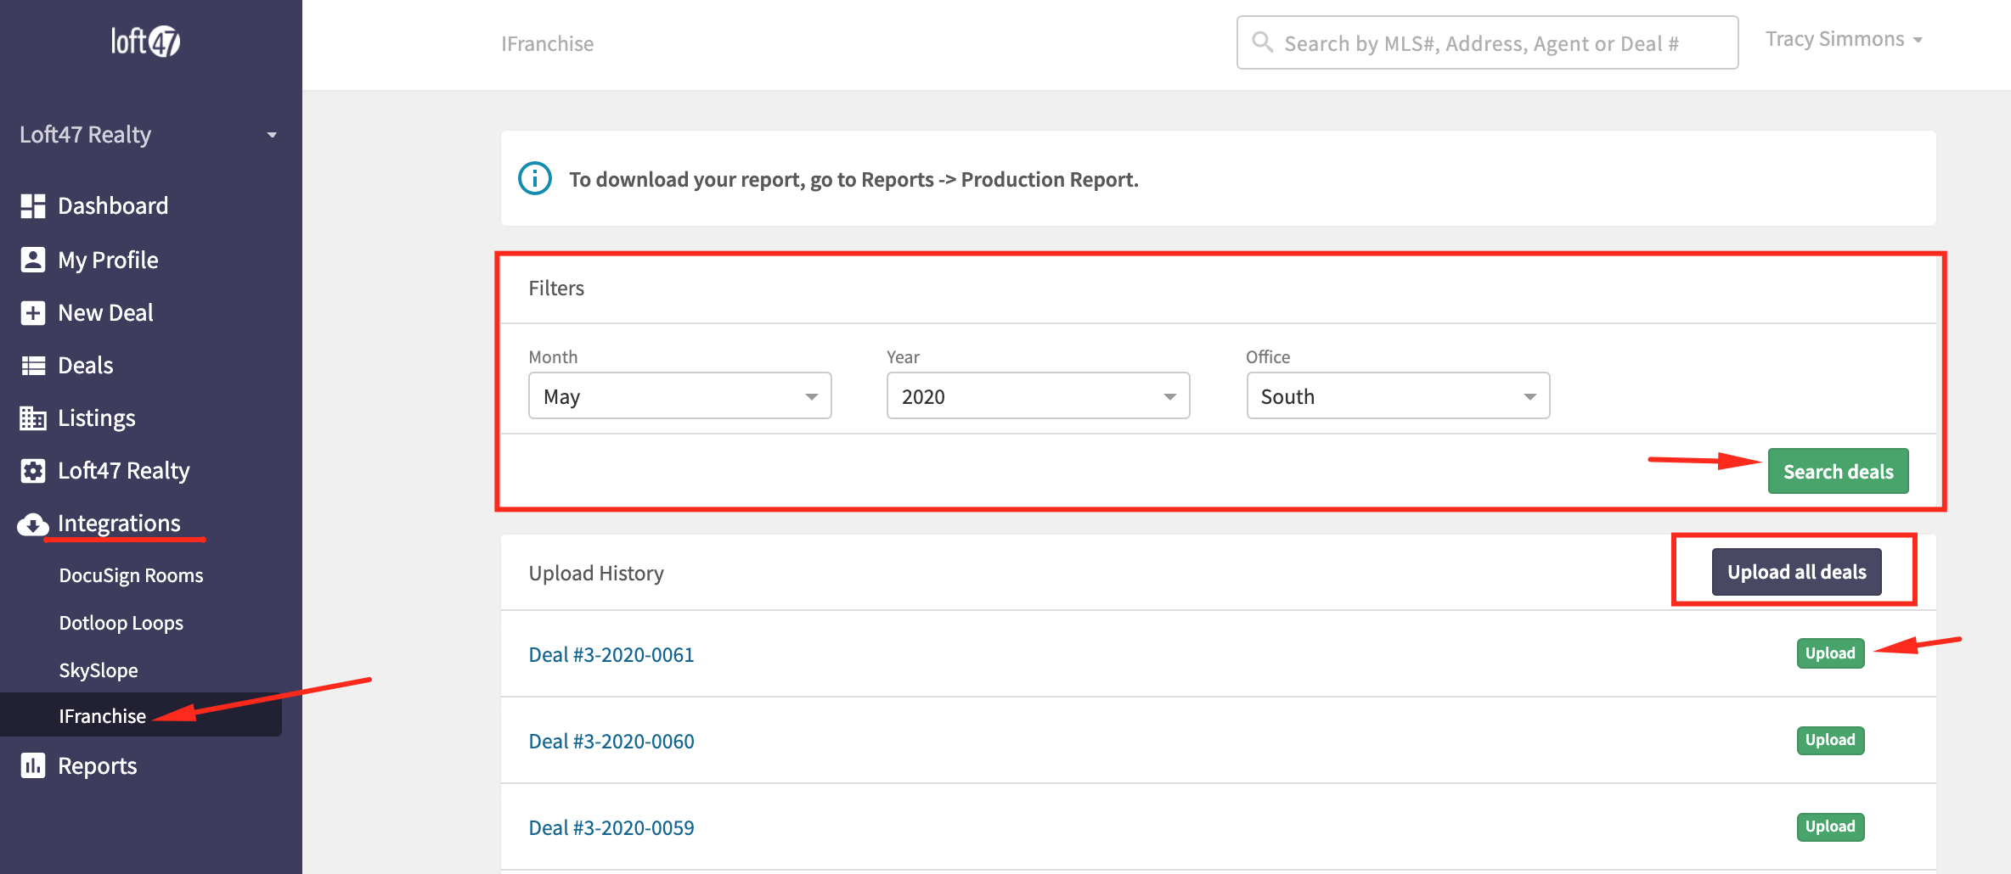This screenshot has width=2011, height=874.
Task: Open SkySlope integration from sidebar
Action: pos(99,670)
